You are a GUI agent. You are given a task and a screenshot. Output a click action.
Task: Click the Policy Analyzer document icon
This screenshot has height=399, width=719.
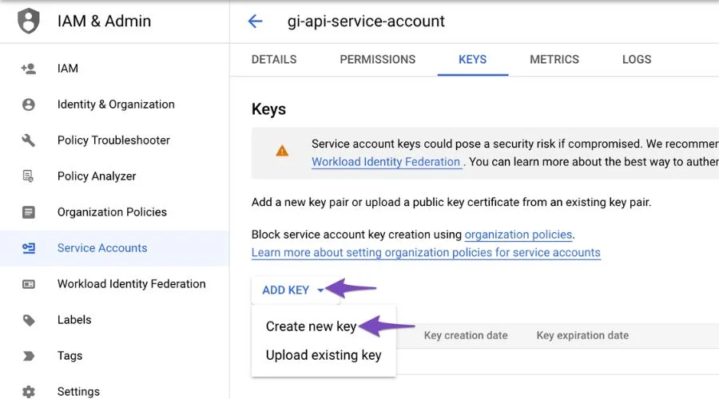29,176
